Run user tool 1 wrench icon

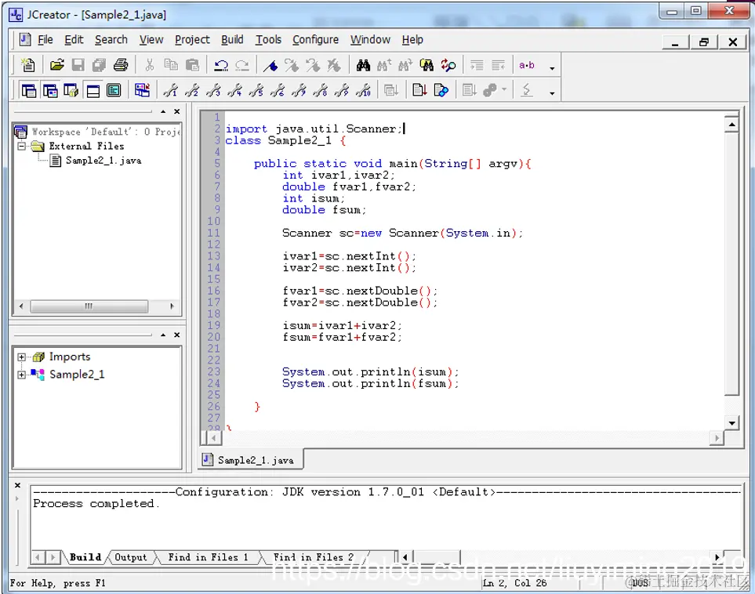coord(170,90)
